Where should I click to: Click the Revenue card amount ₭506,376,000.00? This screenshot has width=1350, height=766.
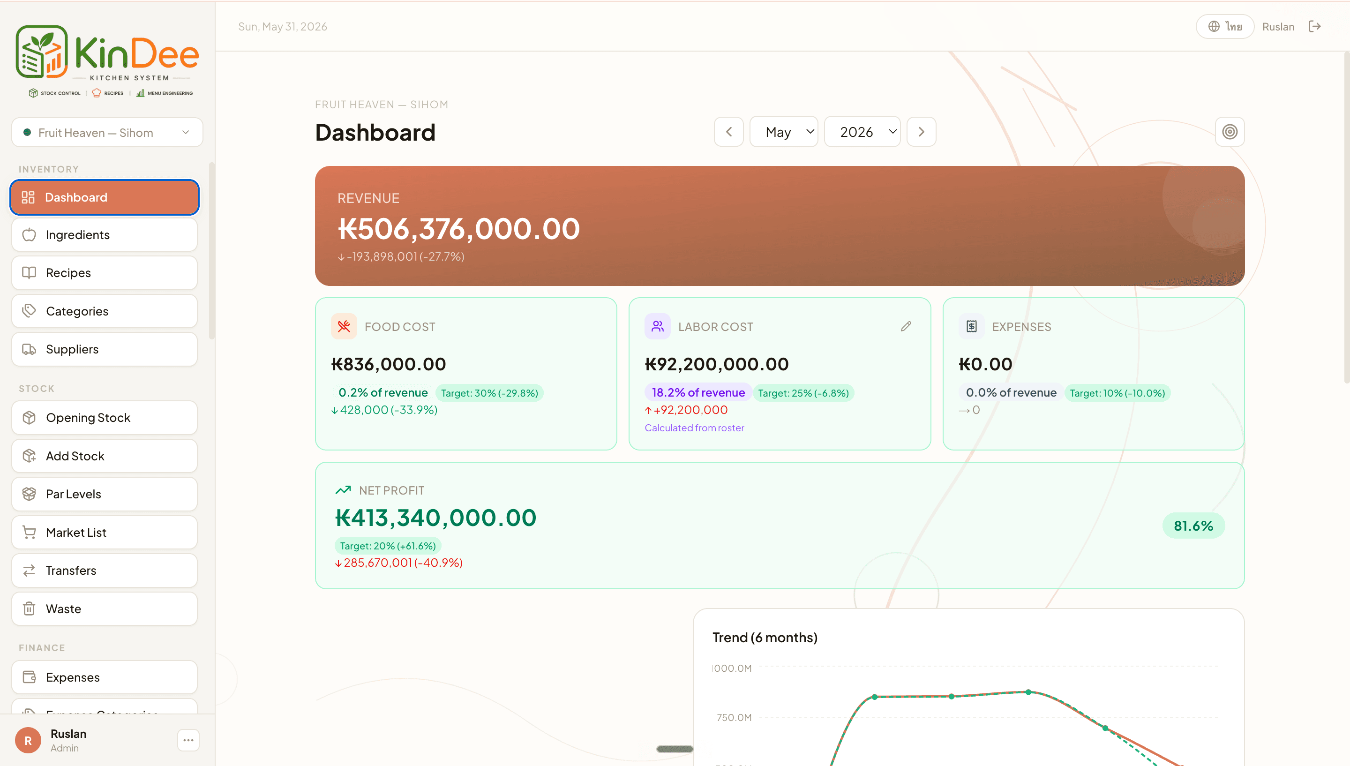[458, 229]
